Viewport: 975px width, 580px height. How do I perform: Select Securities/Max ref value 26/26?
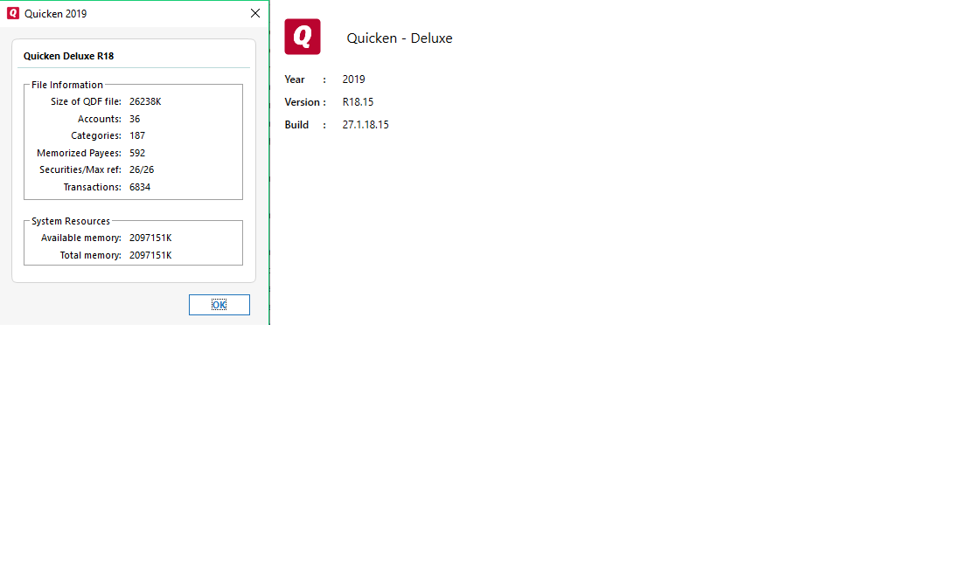tap(141, 169)
